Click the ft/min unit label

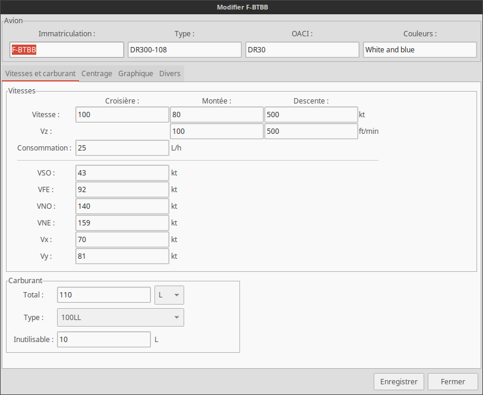click(x=369, y=131)
